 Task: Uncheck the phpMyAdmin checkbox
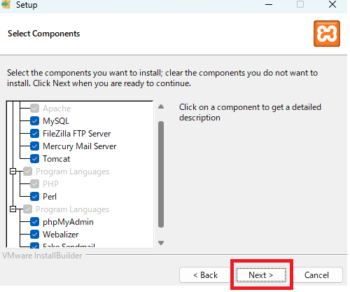pos(34,222)
